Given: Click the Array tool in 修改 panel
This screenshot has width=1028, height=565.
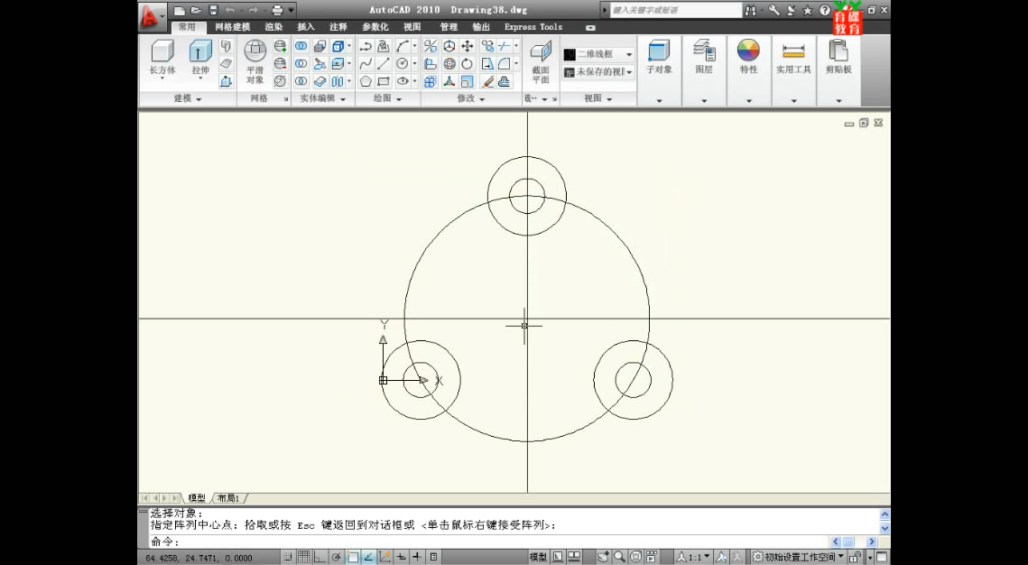Looking at the screenshot, I should pos(430,81).
